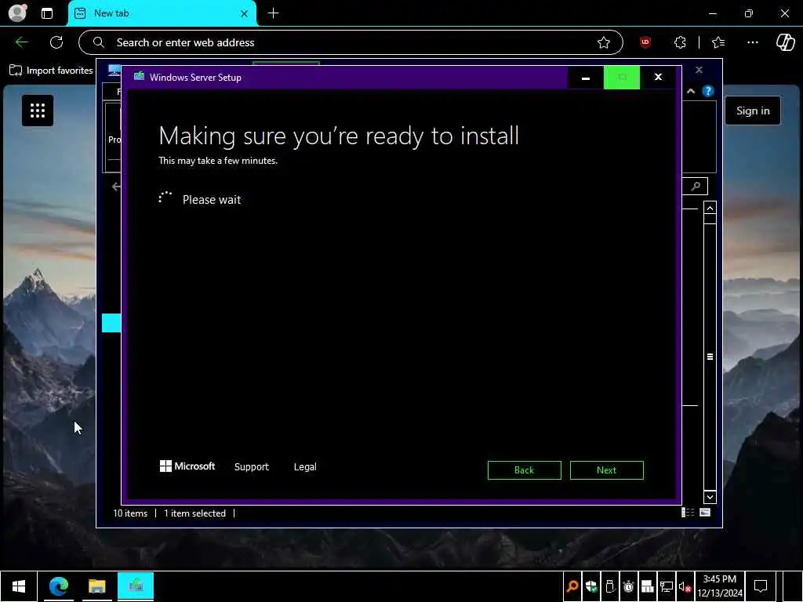The height and width of the screenshot is (602, 803).
Task: Click the tray icon with stacked blocks
Action: click(647, 586)
